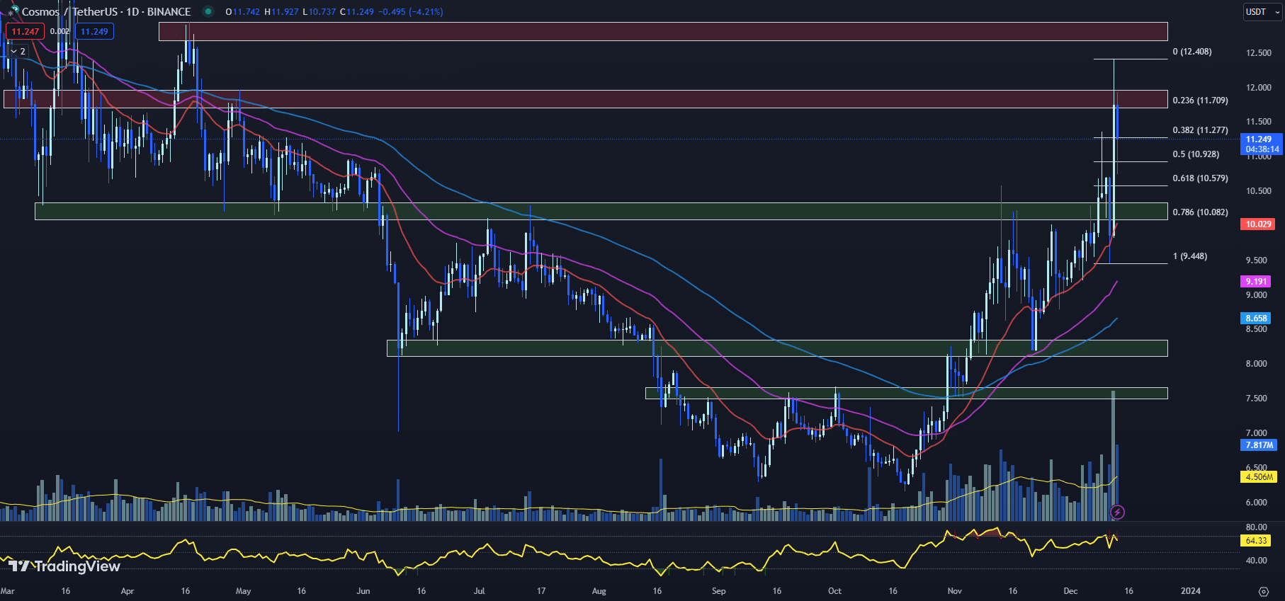The width and height of the screenshot is (1285, 601).
Task: Open the USDT currency dropdown
Action: (x=1262, y=12)
